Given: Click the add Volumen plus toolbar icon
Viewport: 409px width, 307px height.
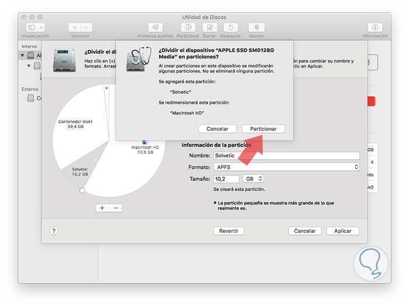Looking at the screenshot, I should pyautogui.click(x=75, y=27).
